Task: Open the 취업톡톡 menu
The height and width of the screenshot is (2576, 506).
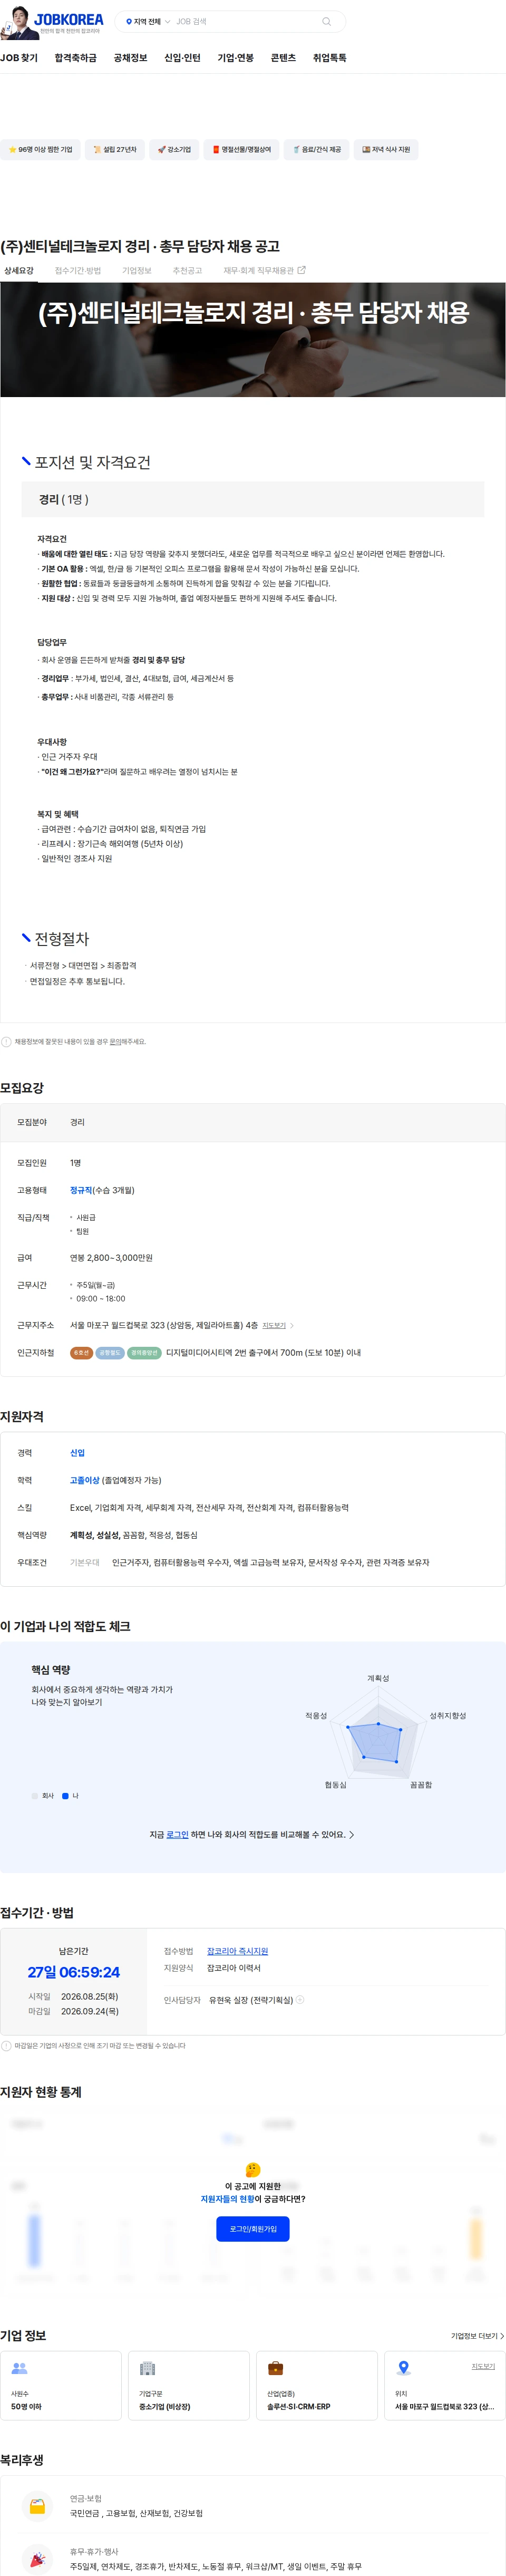Action: pos(330,58)
